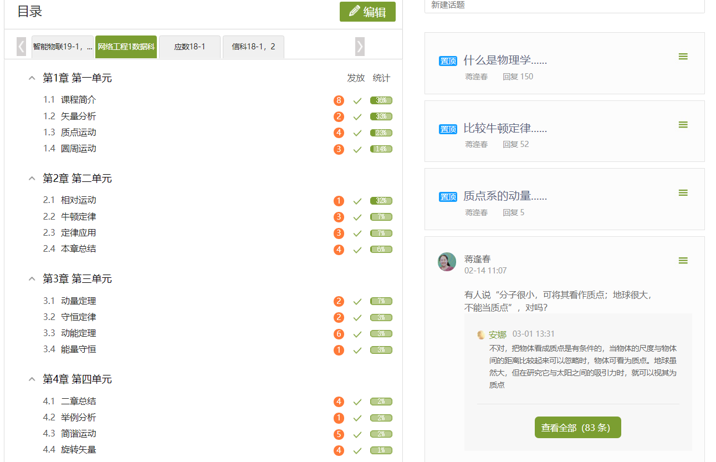Click the 36% progress bar for 课程简介
Viewport: 716px width, 462px height.
pos(381,100)
